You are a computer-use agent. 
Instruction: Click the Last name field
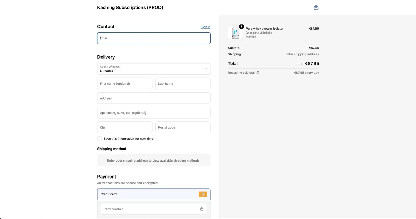tap(183, 83)
